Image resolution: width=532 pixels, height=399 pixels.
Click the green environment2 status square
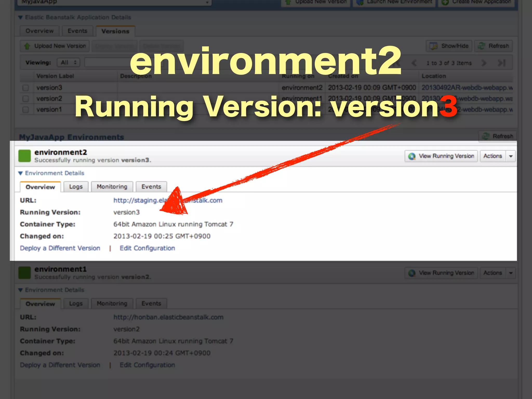click(x=25, y=156)
